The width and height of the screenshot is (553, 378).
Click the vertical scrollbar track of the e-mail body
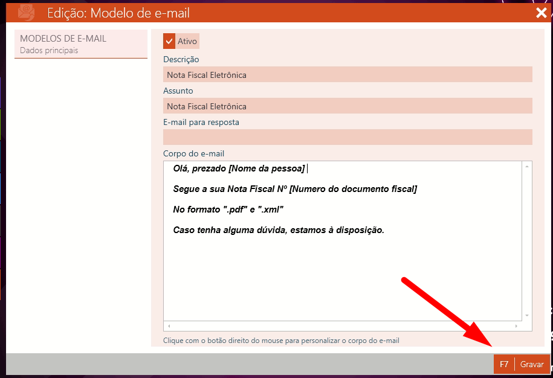click(527, 242)
